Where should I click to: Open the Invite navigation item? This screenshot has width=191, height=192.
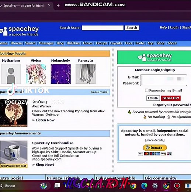[x=140, y=43]
